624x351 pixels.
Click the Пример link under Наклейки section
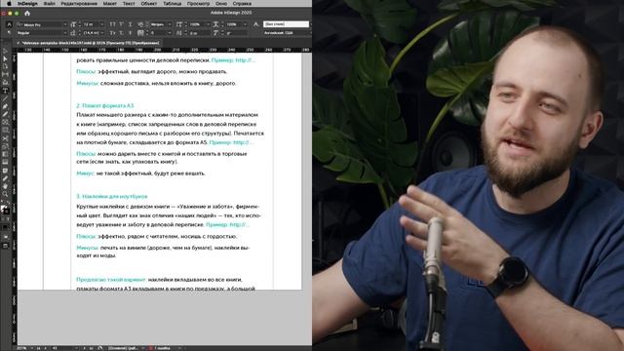click(227, 225)
